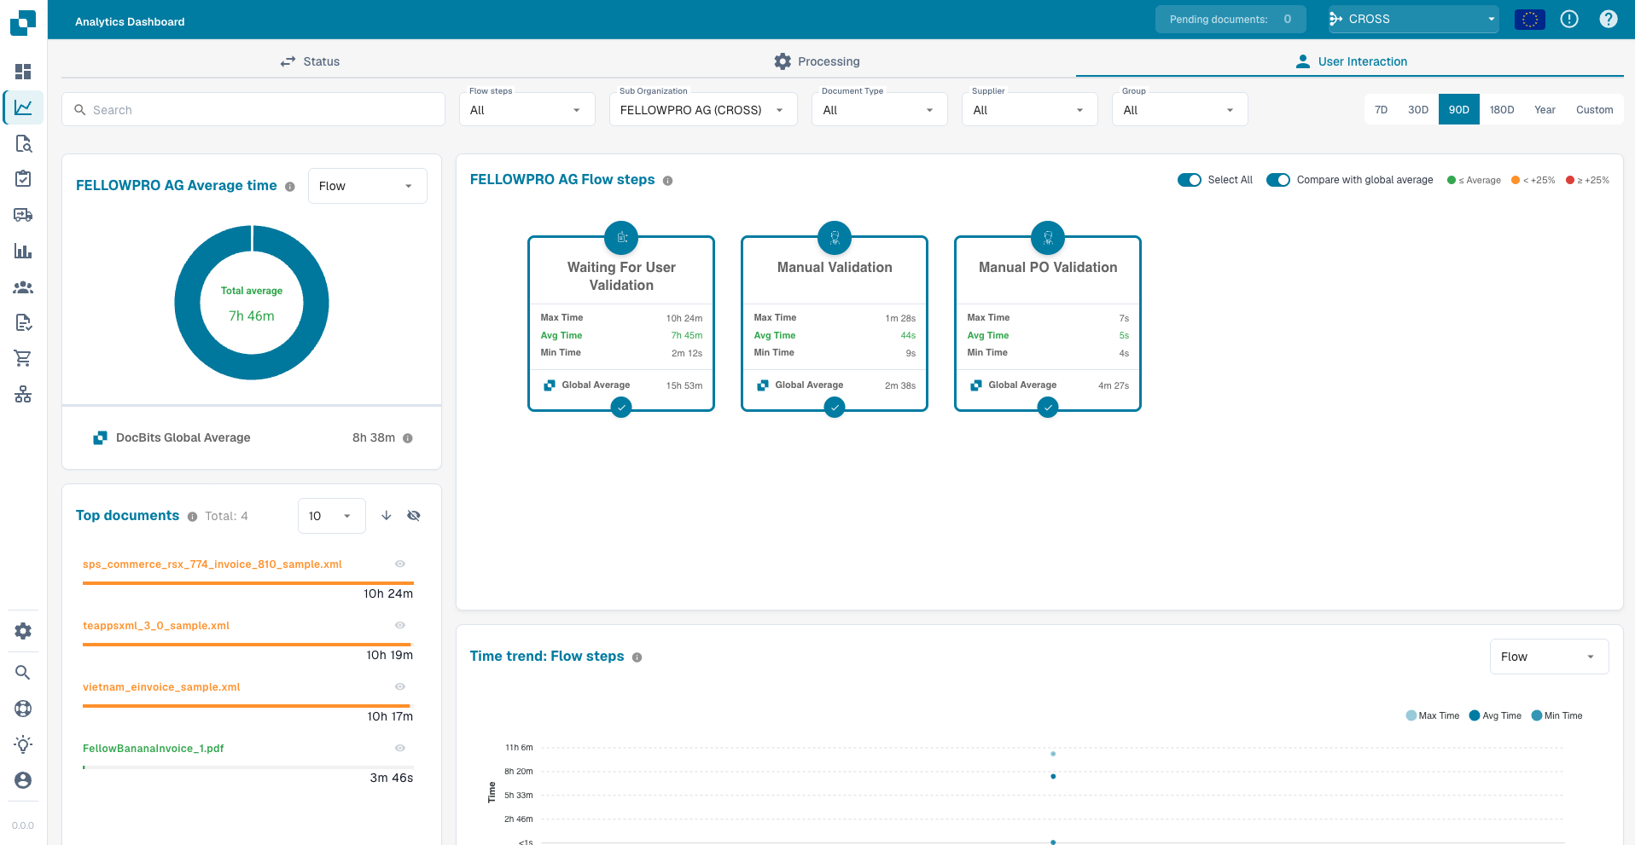The image size is (1635, 845).
Task: Click the EU flag language icon
Action: (x=1530, y=19)
